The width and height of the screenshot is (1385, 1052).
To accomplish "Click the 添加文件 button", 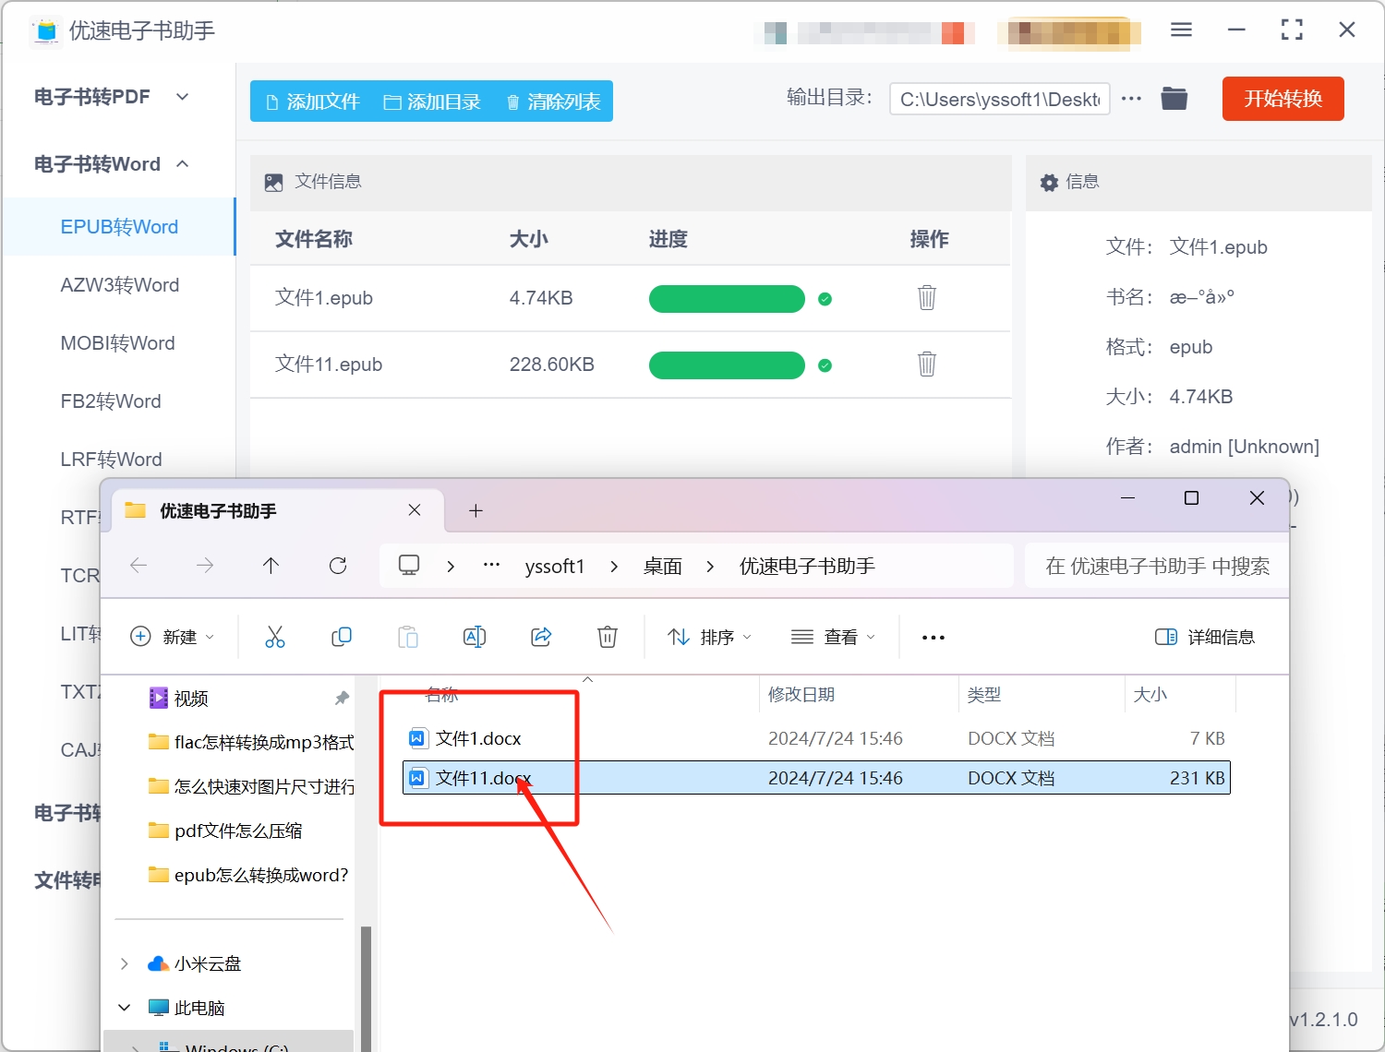I will click(312, 102).
